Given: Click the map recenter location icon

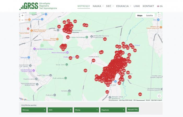Looking at the screenshot, I should click(x=159, y=96).
